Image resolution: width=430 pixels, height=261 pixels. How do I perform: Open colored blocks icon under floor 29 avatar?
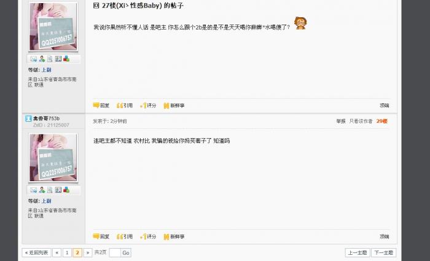click(x=66, y=190)
